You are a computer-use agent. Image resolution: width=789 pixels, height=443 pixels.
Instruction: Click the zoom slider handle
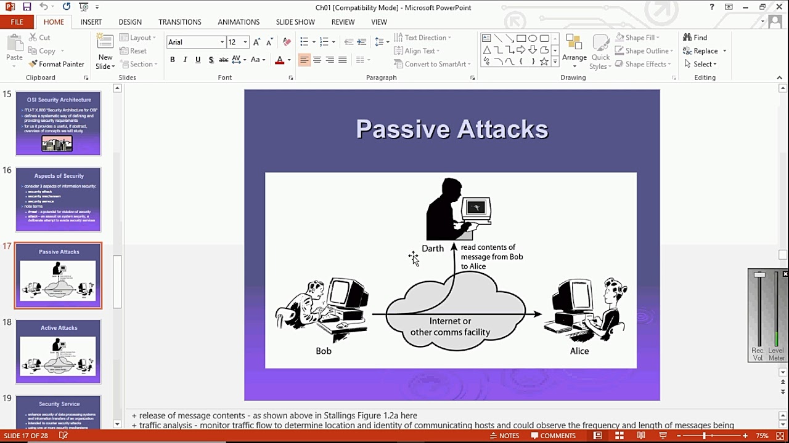click(x=704, y=436)
